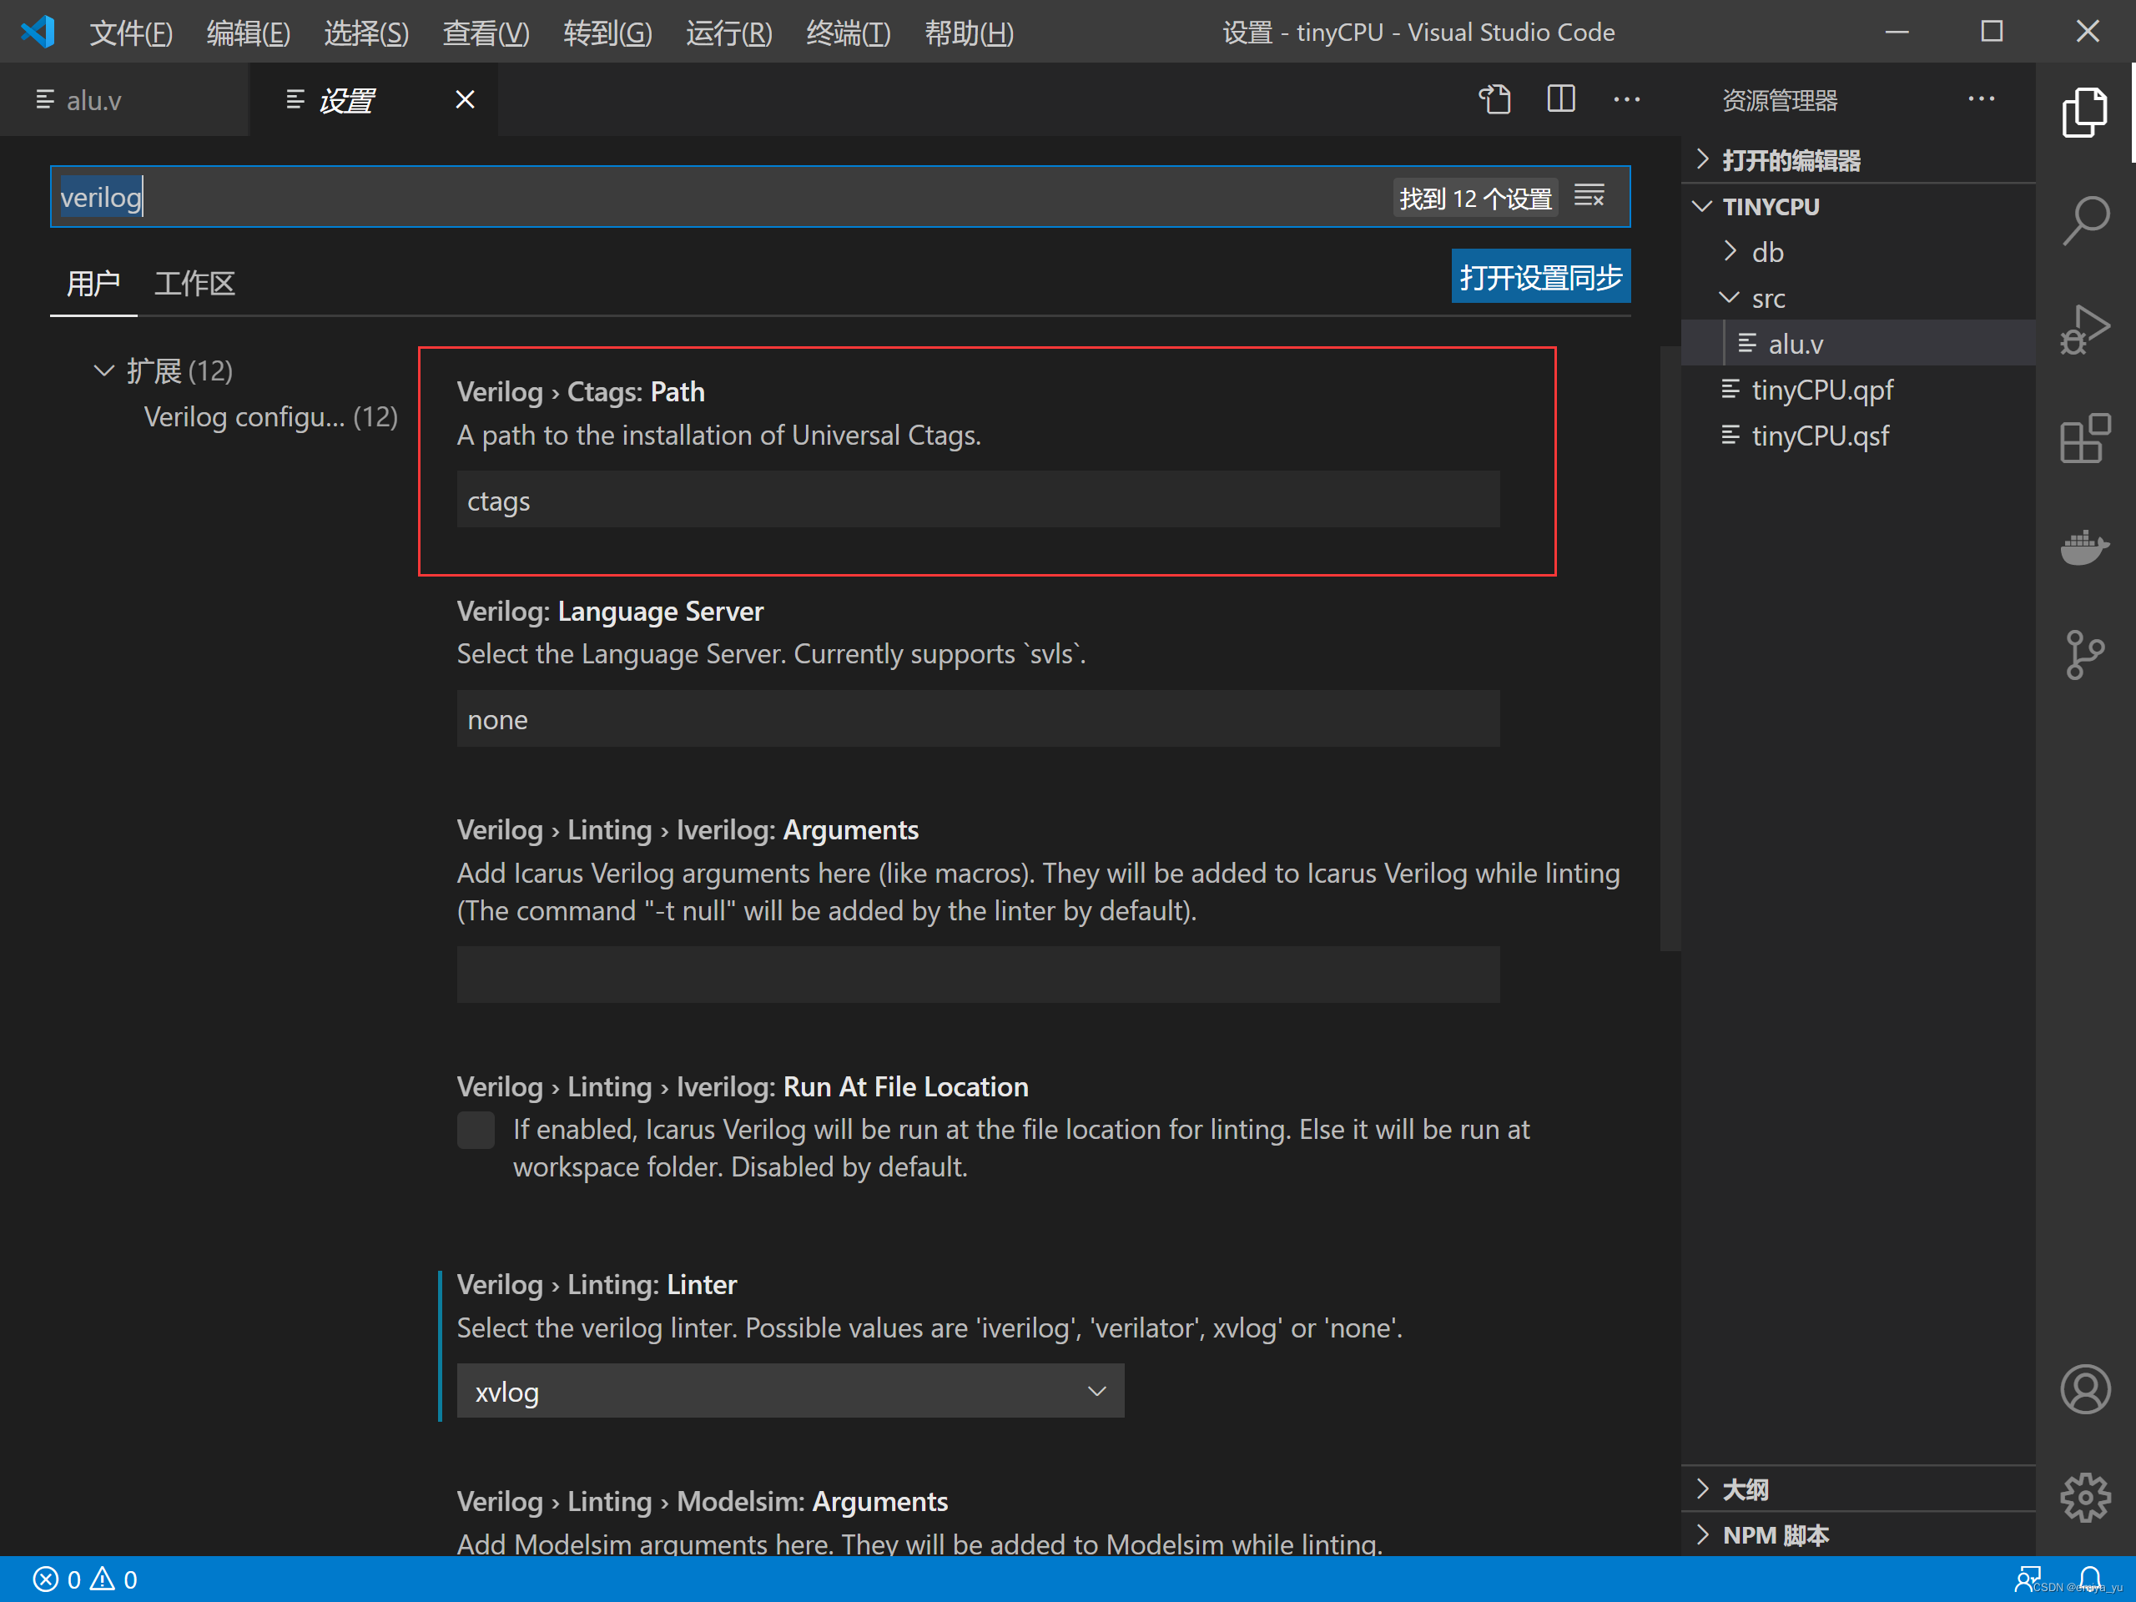Viewport: 2136px width, 1602px height.
Task: Open the Search view in the activity bar
Action: 2085,220
